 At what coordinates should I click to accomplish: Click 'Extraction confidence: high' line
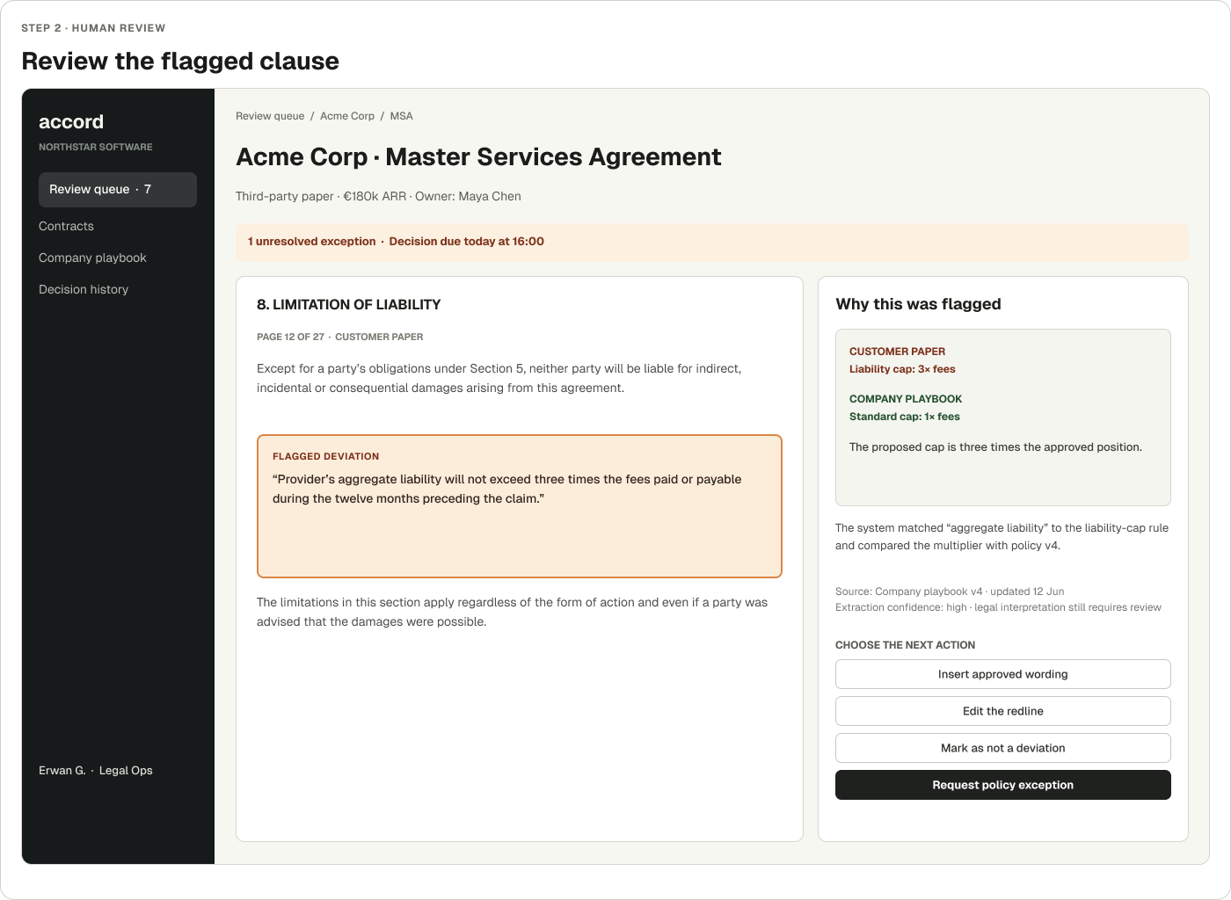998,607
